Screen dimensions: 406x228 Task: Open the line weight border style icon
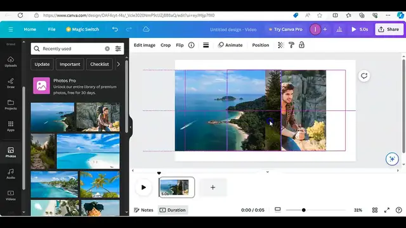pos(206,45)
